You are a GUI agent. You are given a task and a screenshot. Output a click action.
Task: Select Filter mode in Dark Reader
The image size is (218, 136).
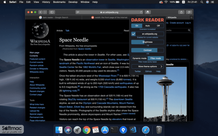[x=156, y=58]
